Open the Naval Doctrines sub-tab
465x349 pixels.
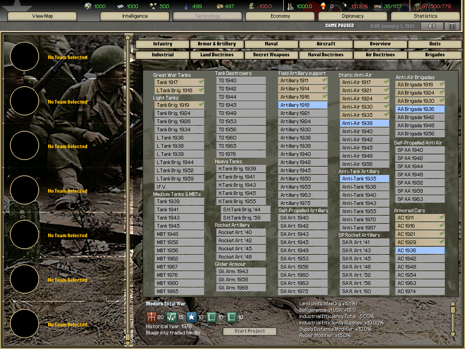[325, 54]
